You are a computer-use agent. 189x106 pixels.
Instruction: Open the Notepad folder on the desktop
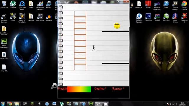pos(31,17)
